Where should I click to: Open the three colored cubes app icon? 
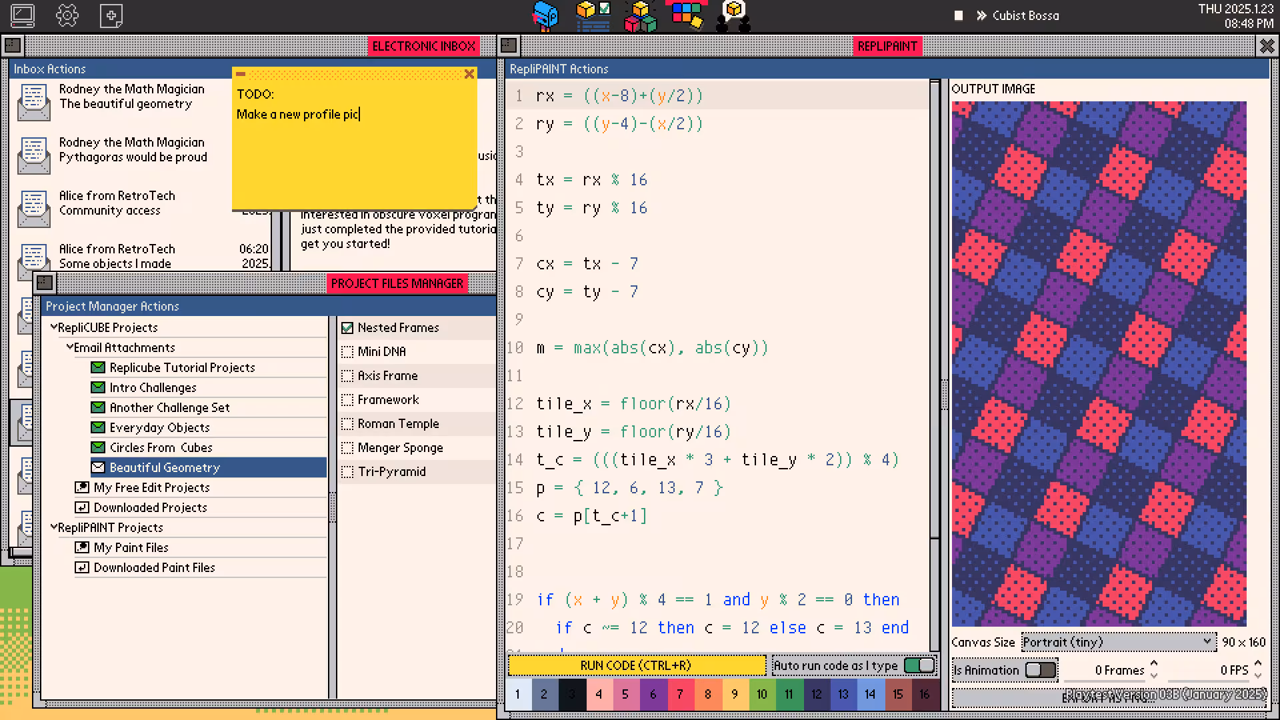click(640, 16)
